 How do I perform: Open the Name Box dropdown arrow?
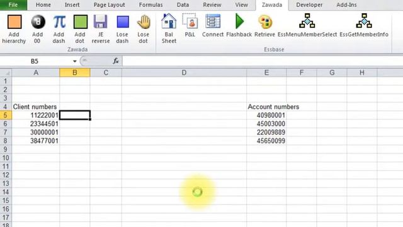74,61
